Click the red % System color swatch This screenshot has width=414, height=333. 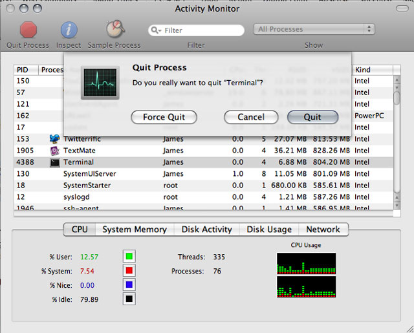click(129, 271)
